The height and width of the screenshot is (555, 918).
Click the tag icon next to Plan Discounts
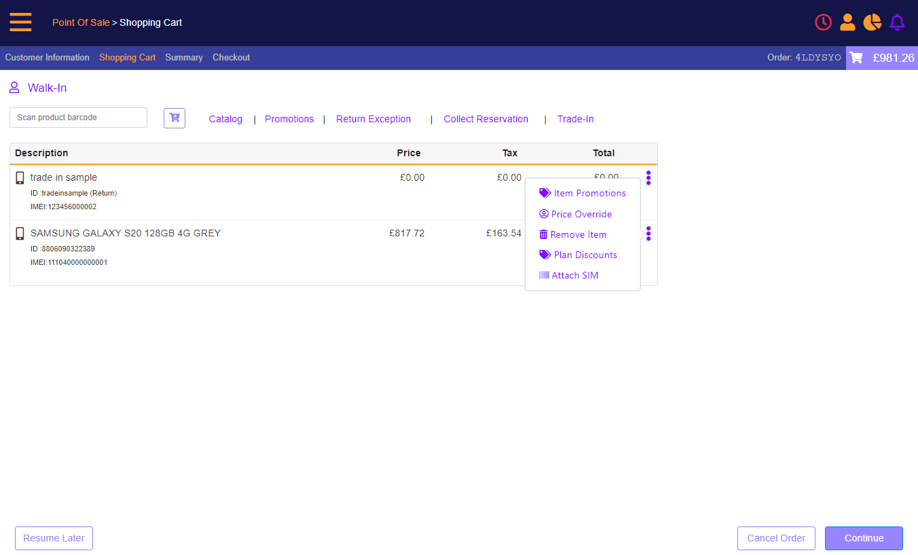pos(545,255)
